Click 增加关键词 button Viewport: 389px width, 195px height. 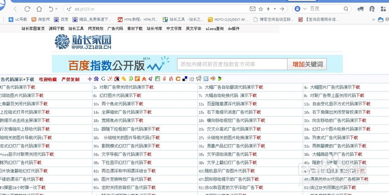pos(307,64)
